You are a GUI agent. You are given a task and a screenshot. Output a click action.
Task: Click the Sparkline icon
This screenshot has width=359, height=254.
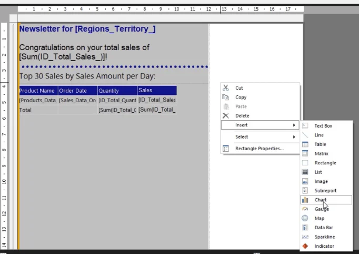click(305, 237)
